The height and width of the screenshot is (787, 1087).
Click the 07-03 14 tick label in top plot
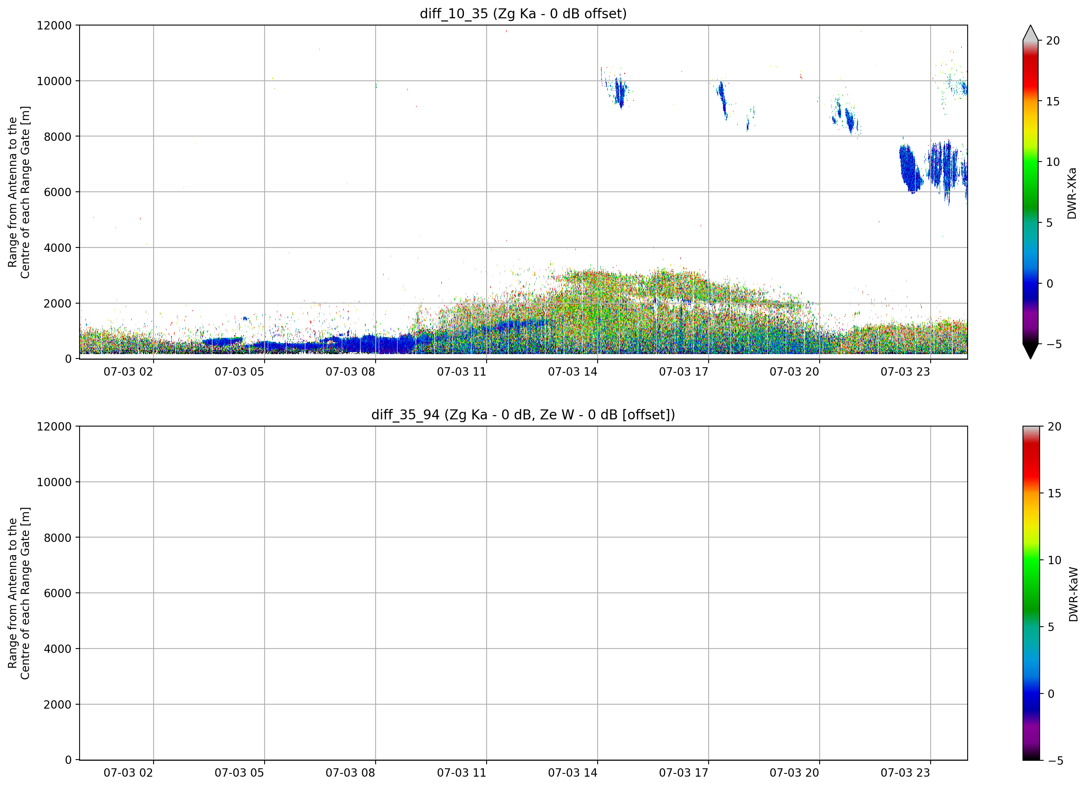click(x=573, y=372)
